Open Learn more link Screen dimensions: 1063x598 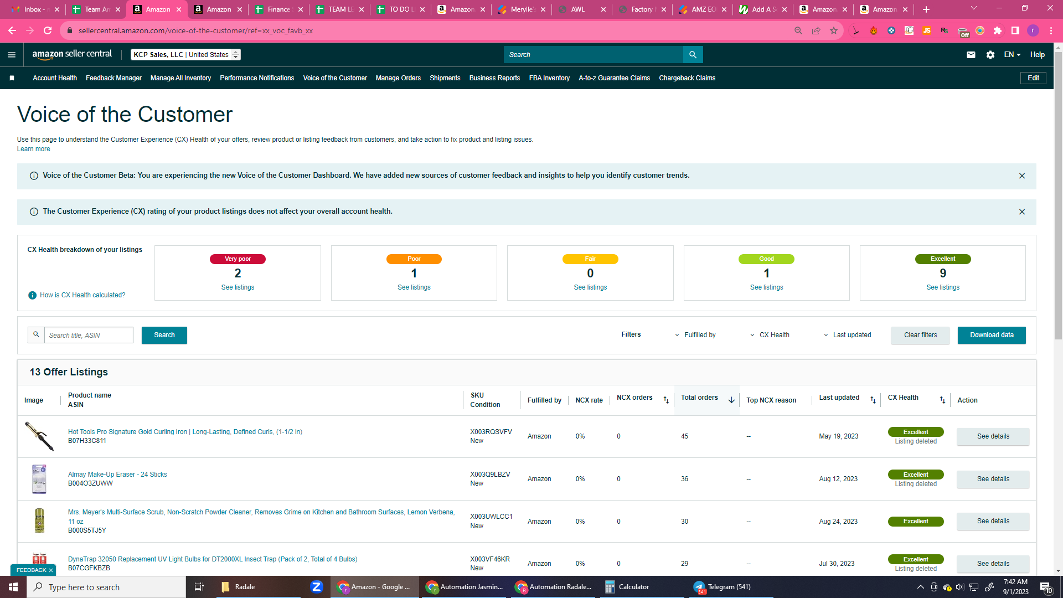point(33,149)
